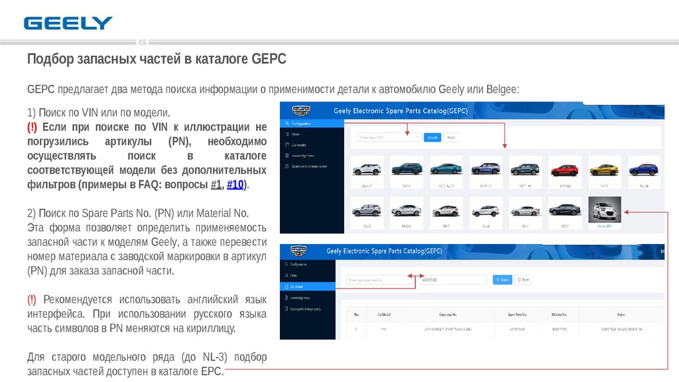The height and width of the screenshot is (382, 679).
Task: Click the No. column header
Action: click(x=357, y=314)
